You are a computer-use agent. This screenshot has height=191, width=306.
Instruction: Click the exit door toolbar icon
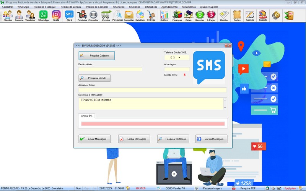pos(289,15)
